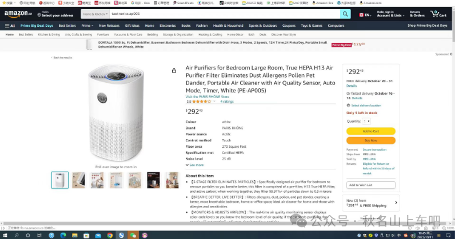Expand the See more product details

[195, 165]
